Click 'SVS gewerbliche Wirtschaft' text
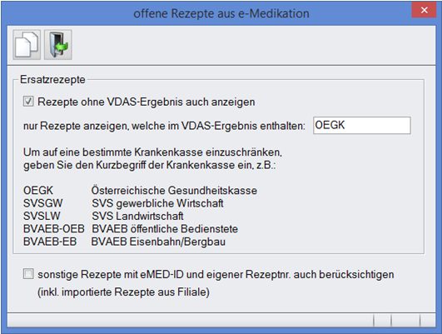The image size is (442, 334). coord(157,203)
